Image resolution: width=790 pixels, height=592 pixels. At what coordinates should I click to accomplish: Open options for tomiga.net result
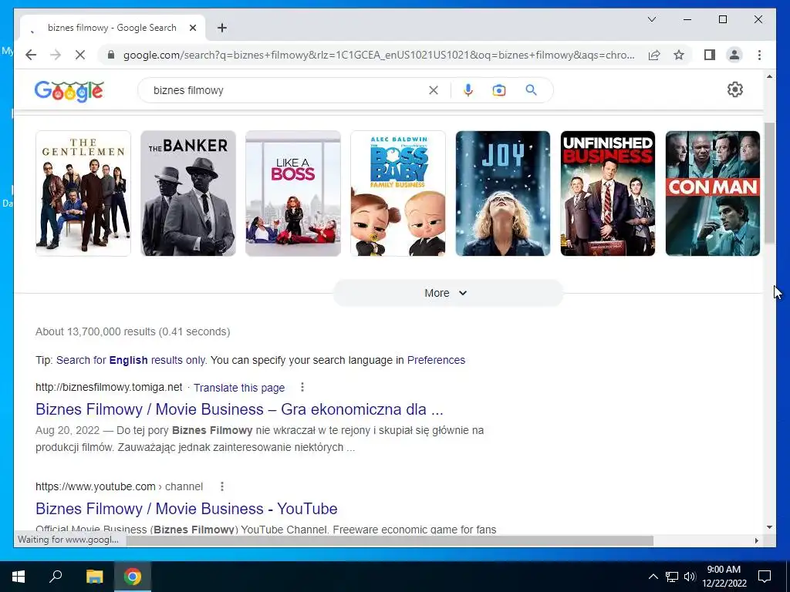tap(302, 387)
